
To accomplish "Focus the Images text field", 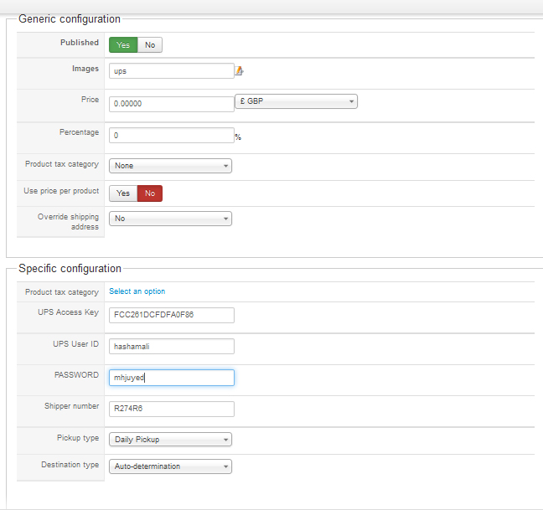I will 171,71.
